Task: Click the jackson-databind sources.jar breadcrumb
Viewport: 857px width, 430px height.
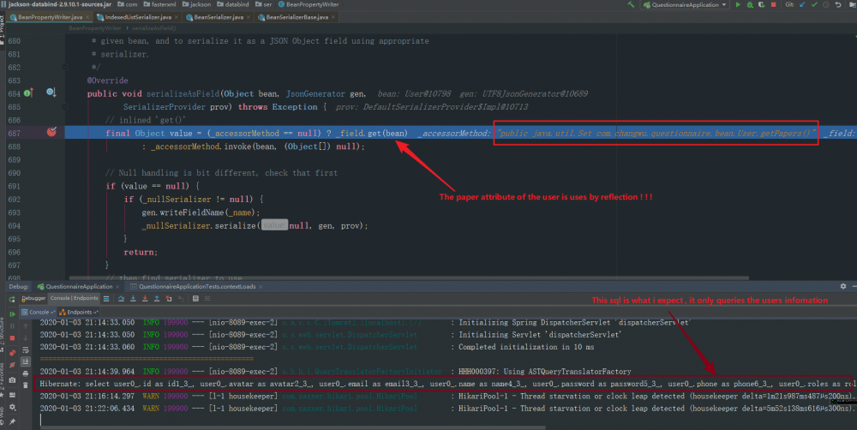Action: [58, 4]
